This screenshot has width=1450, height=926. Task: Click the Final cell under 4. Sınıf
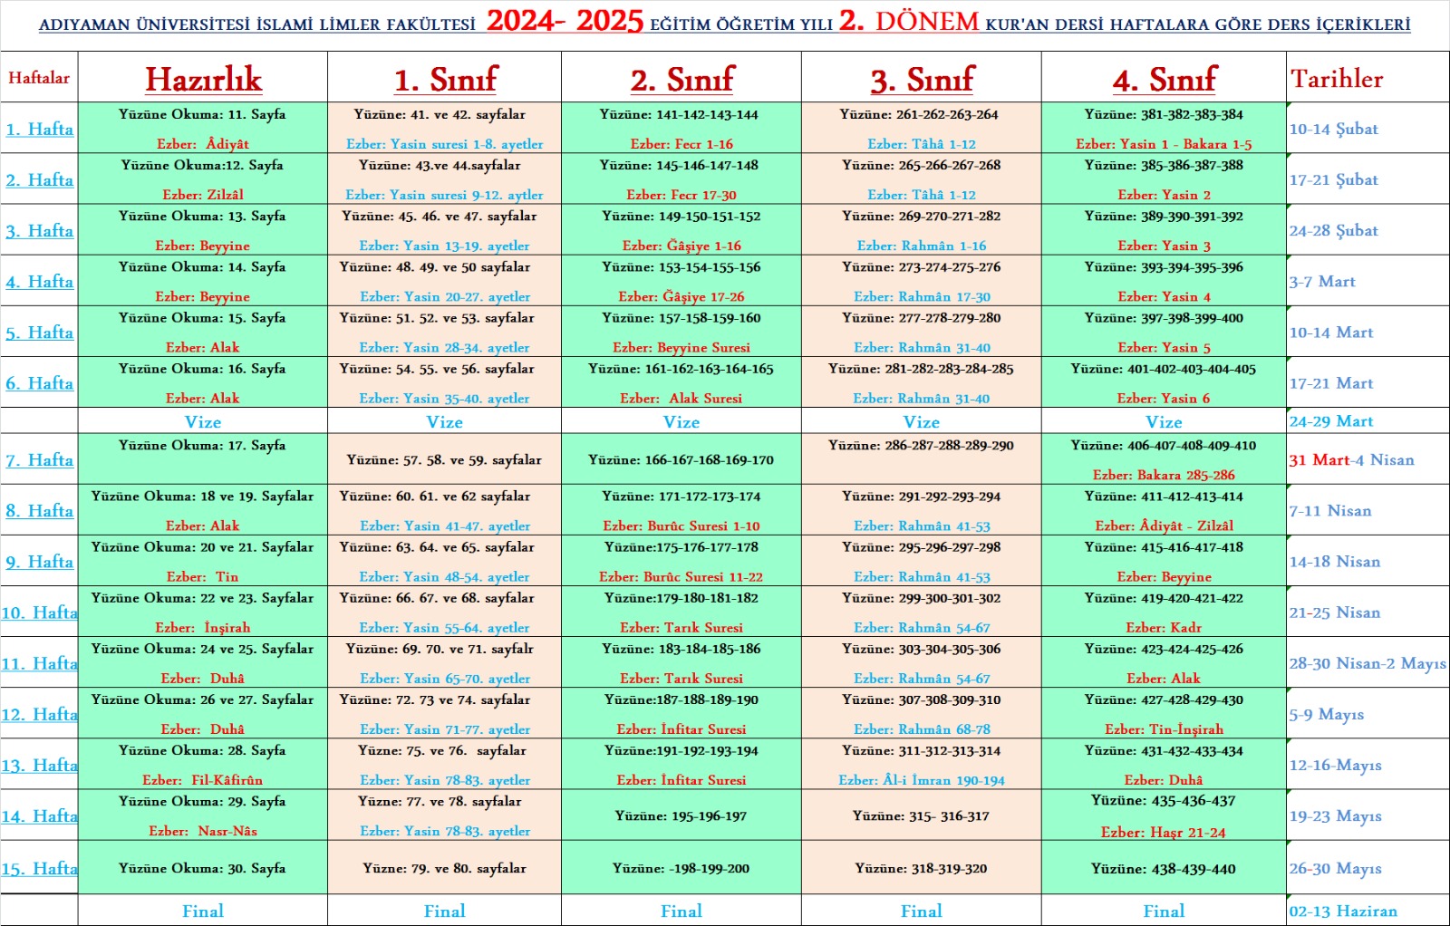click(1164, 911)
